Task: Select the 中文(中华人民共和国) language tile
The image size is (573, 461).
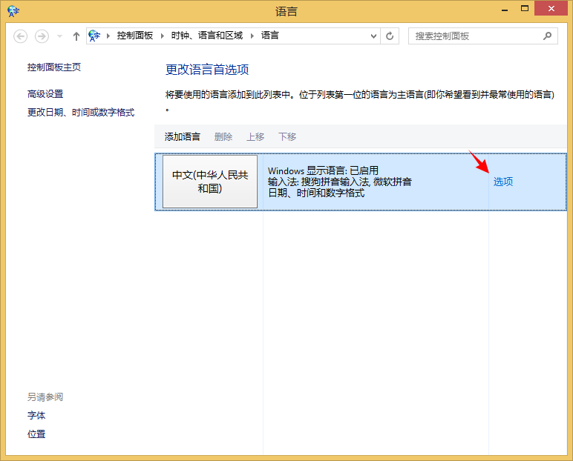Action: point(210,182)
